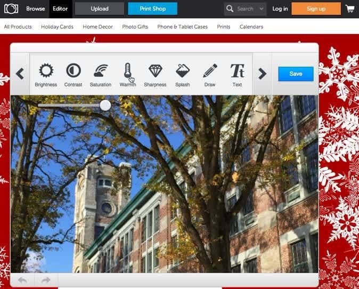This screenshot has width=359, height=289.
Task: Show previous tools with left arrow
Action: tap(20, 74)
